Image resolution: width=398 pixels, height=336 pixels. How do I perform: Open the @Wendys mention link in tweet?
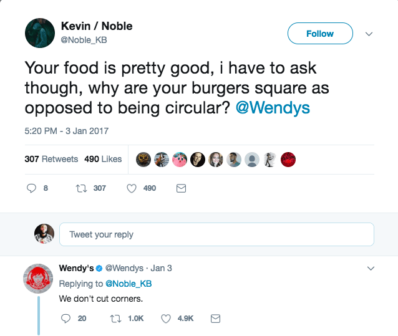[273, 108]
